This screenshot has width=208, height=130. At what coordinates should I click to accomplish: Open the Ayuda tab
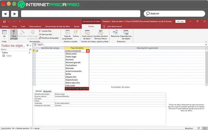(x=76, y=27)
